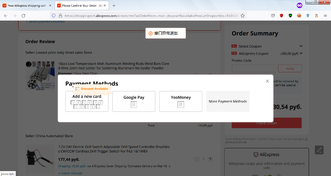Screen dimensions: 331x176
Task: Apply the promo code
Action: [290, 69]
